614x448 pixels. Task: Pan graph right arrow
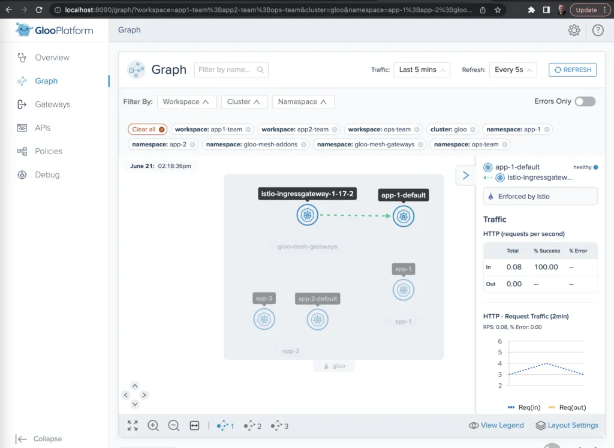coord(144,395)
